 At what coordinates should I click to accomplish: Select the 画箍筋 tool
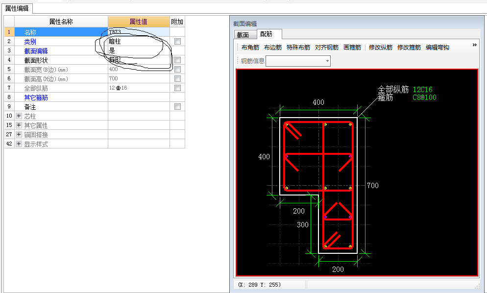tap(352, 47)
